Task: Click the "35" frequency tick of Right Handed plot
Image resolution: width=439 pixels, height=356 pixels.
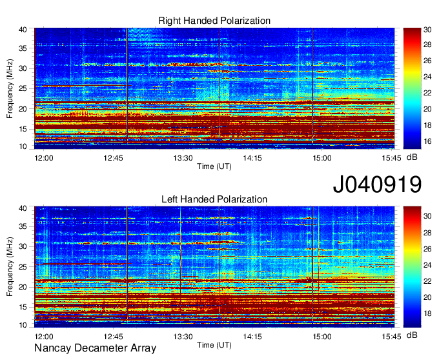Action: [23, 48]
